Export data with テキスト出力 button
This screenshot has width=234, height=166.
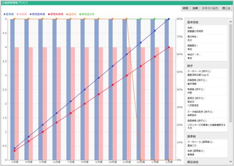point(210,8)
